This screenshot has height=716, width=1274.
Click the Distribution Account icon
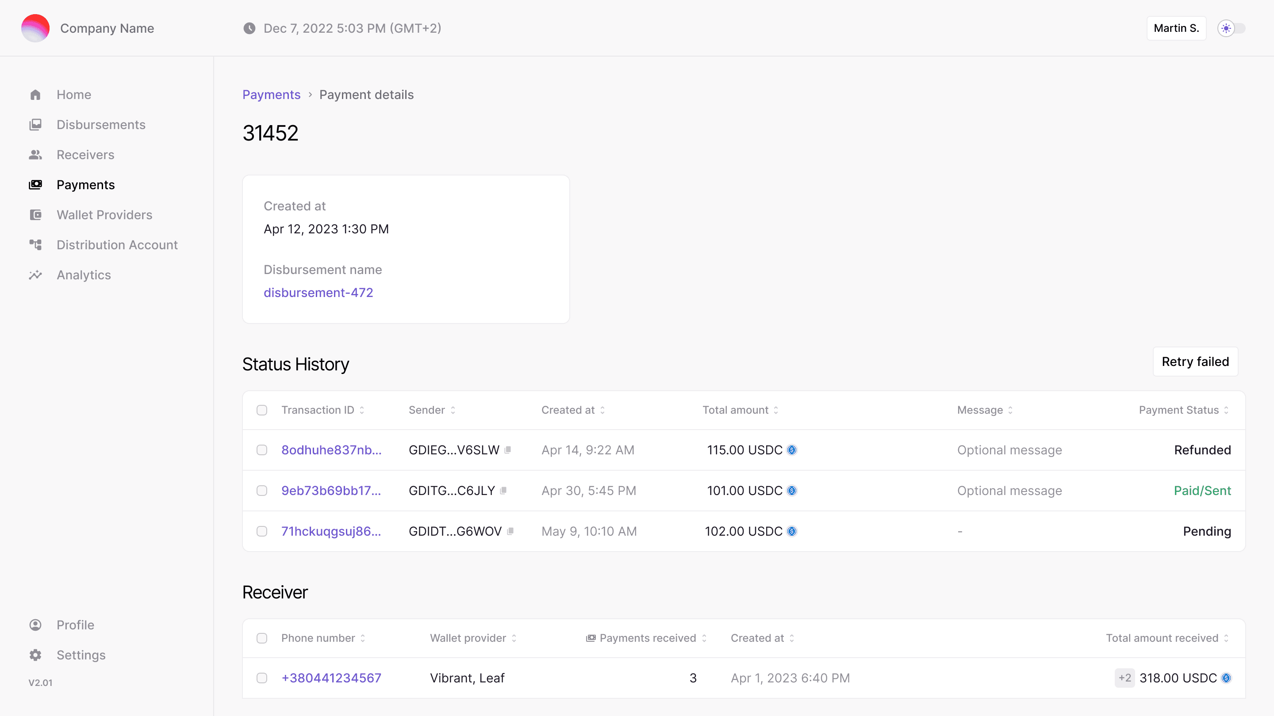[x=35, y=245]
